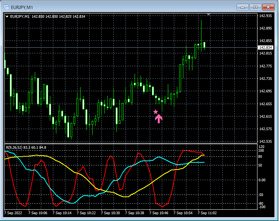Screen dimensions: 279x221
Task: Click the 142.655 price scale label
Action: coord(265,104)
